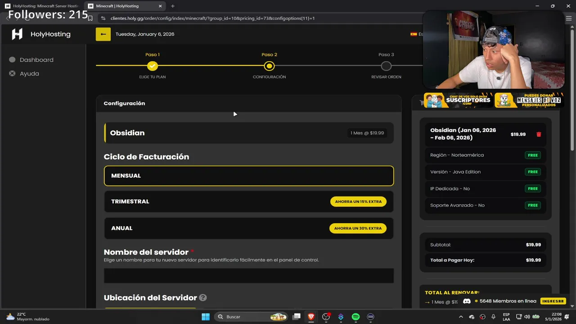The image size is (576, 324).
Task: Click the Ayuda lifebuoy icon
Action: (x=12, y=73)
